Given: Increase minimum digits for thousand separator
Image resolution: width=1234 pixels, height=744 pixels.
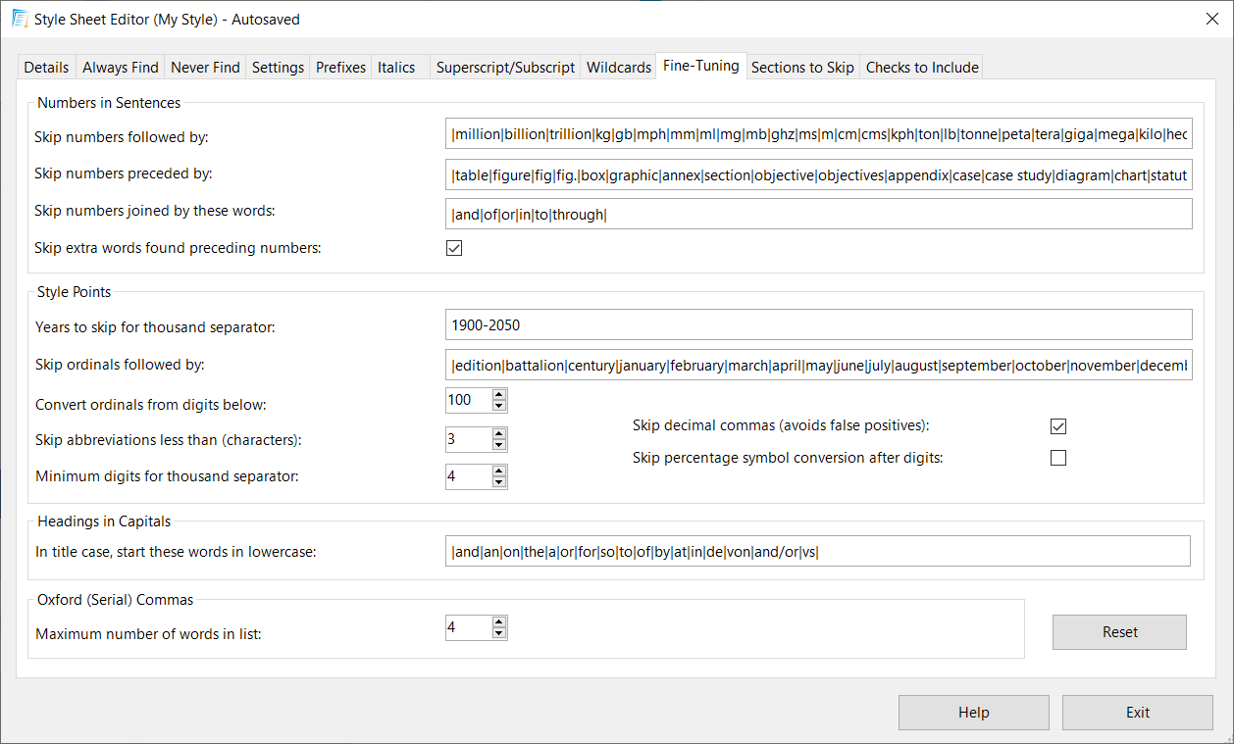Looking at the screenshot, I should pos(499,471).
